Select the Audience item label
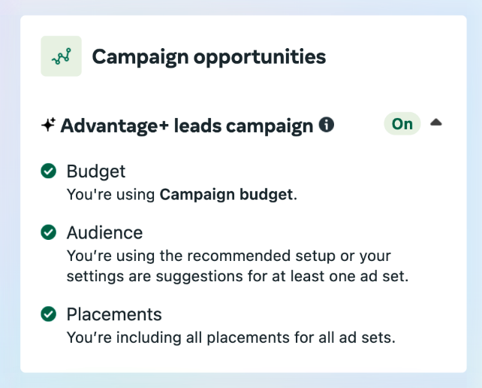 (x=104, y=232)
